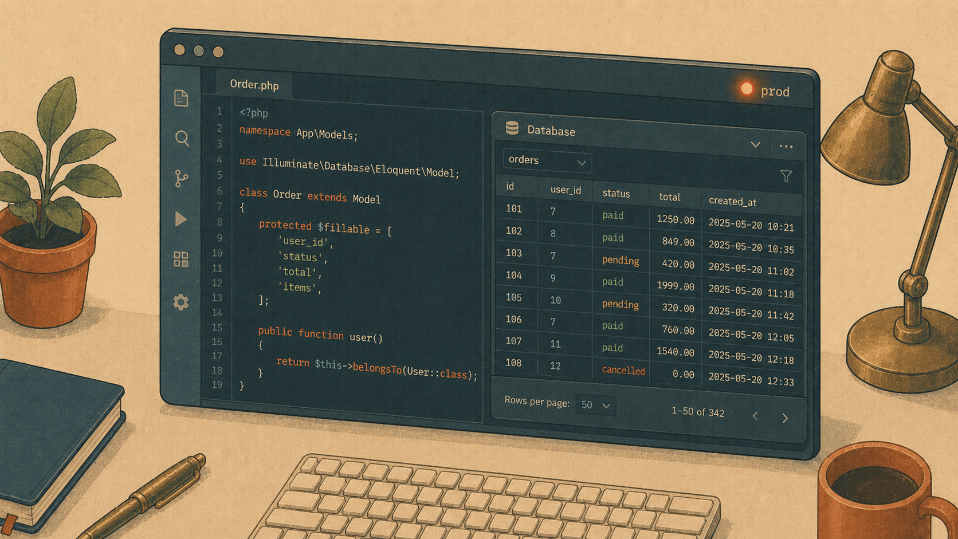Click the protected $fillable line
The width and height of the screenshot is (958, 539).
(x=325, y=227)
